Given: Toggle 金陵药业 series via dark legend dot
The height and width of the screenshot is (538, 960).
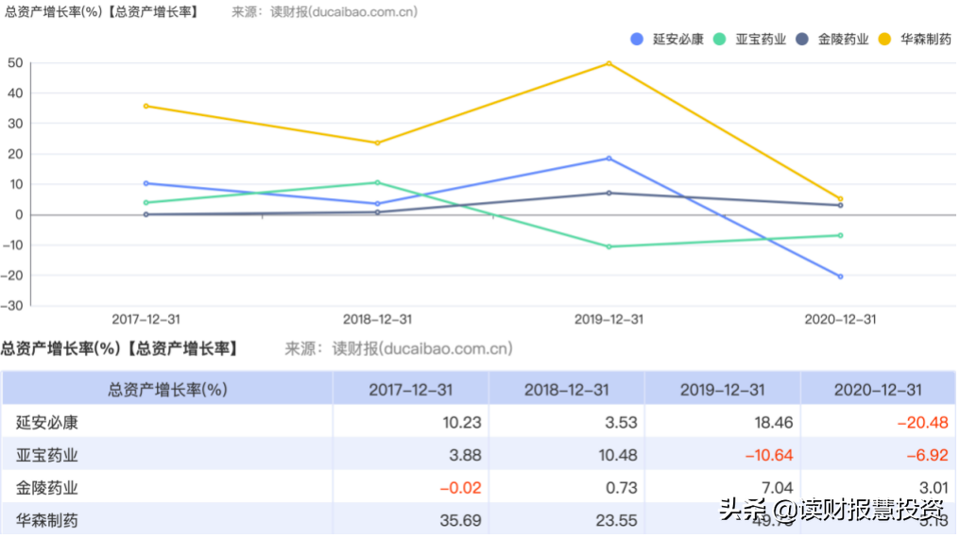Looking at the screenshot, I should (802, 39).
